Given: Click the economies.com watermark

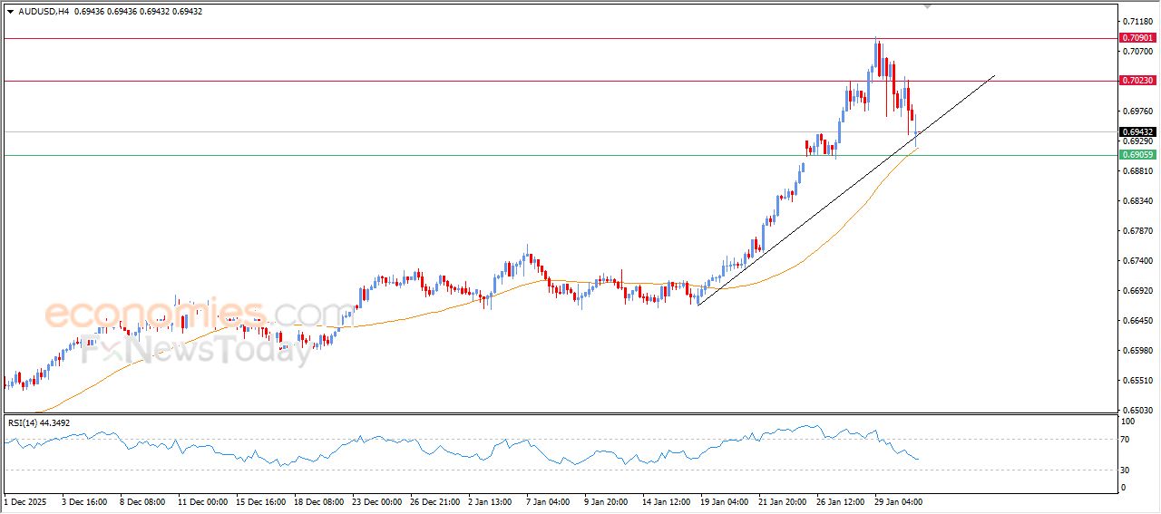Looking at the screenshot, I should [x=181, y=317].
